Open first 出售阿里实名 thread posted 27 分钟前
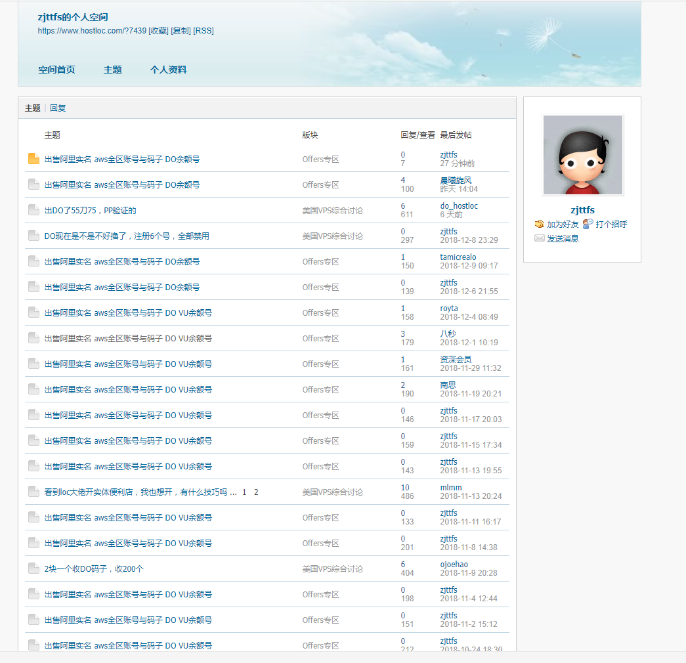Viewport: 686px width, 663px height. (122, 160)
